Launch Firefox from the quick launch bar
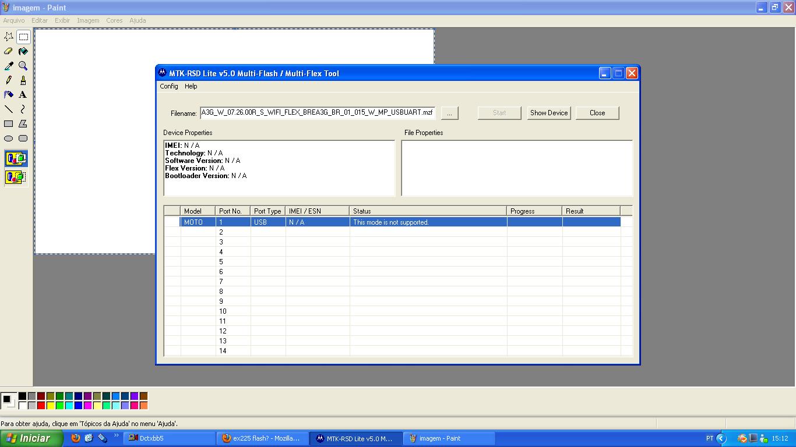 [x=76, y=438]
